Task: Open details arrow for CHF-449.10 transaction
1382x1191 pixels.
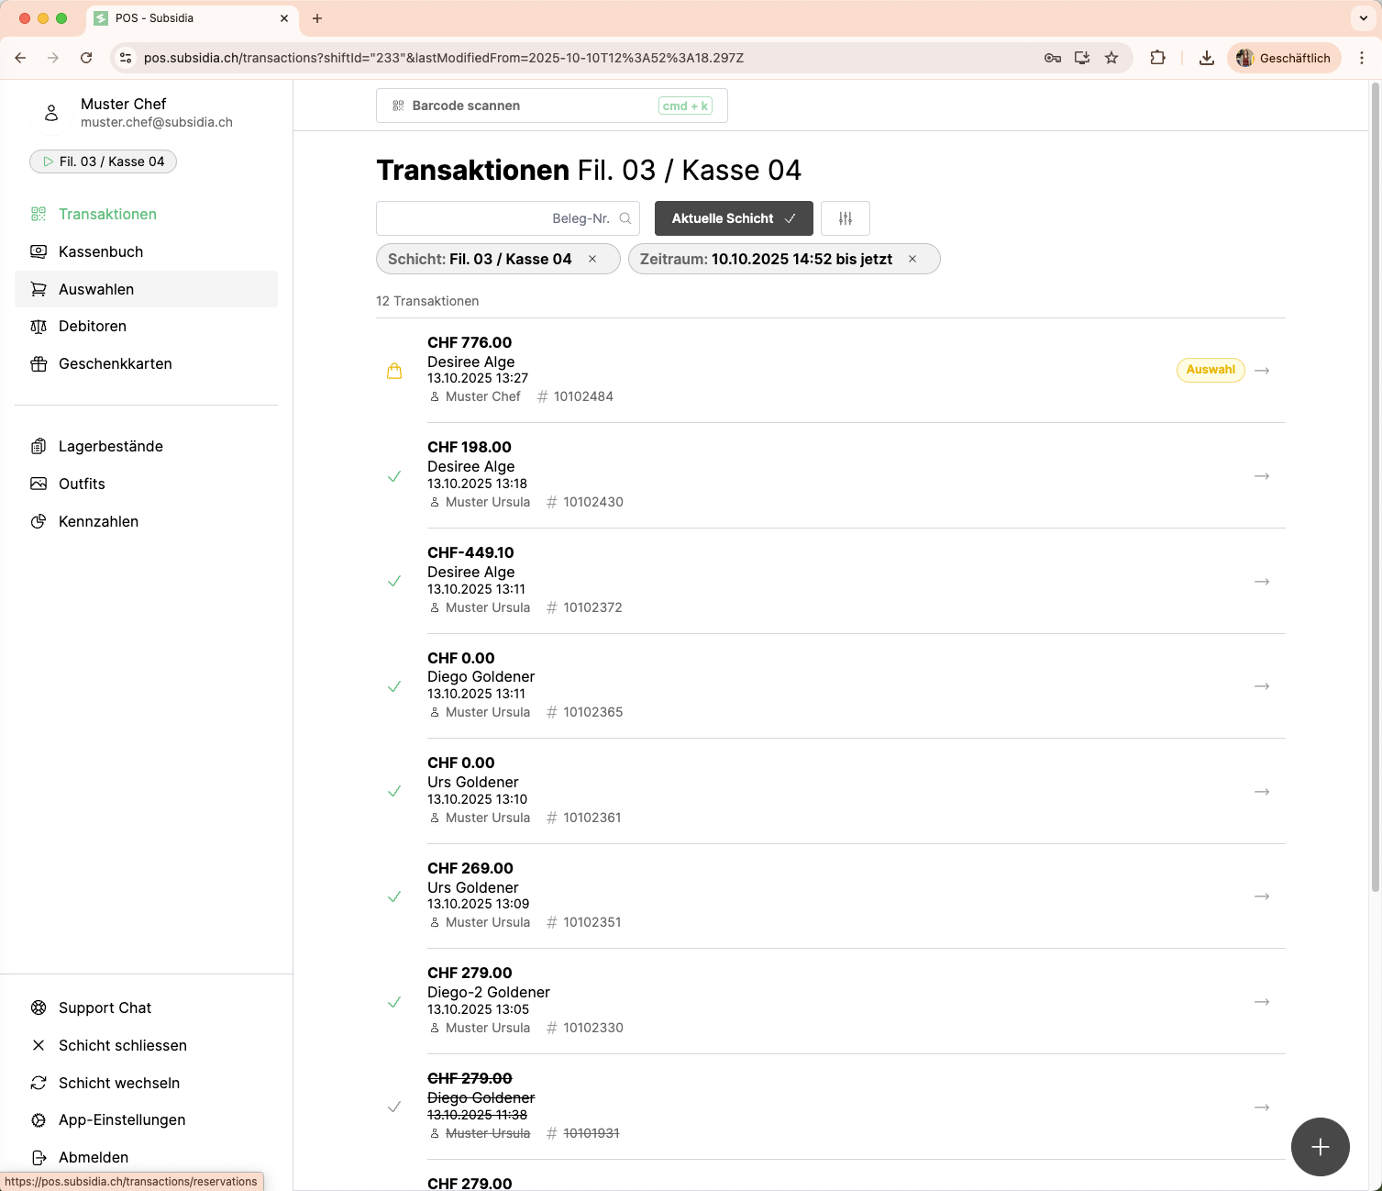Action: click(1262, 582)
